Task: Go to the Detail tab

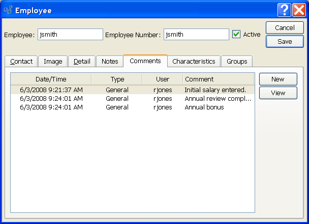Action: [82, 62]
